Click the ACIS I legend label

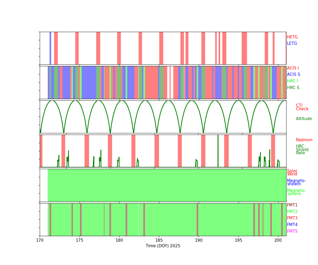coord(293,68)
